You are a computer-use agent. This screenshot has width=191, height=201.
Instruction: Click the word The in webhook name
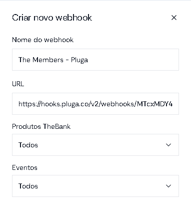click(24, 60)
